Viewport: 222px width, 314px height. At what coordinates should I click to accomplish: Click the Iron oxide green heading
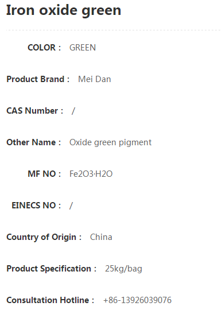point(64,10)
